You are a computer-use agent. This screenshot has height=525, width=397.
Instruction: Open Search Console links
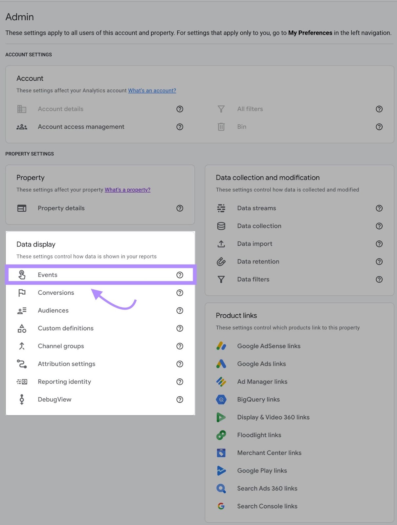(267, 506)
